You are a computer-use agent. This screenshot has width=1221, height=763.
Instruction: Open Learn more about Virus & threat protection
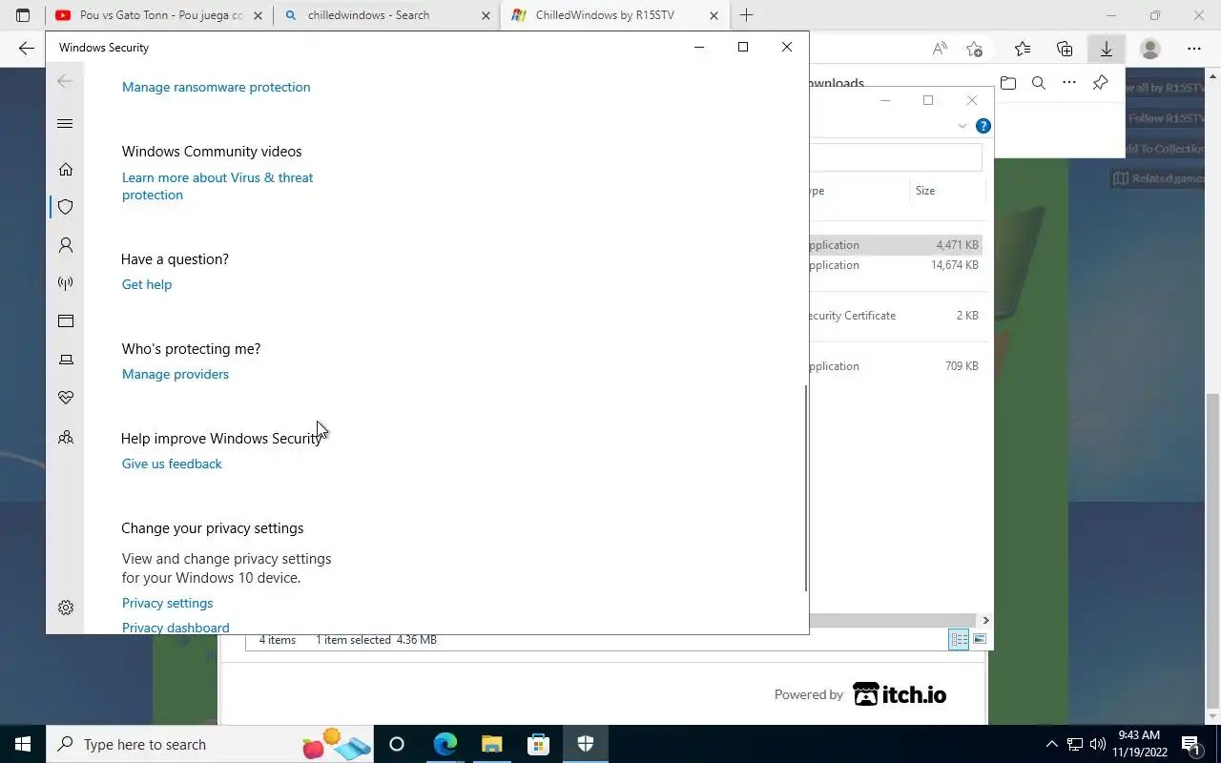[x=217, y=186]
